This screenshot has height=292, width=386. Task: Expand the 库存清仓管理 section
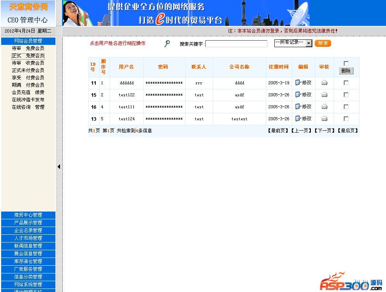[x=28, y=261]
